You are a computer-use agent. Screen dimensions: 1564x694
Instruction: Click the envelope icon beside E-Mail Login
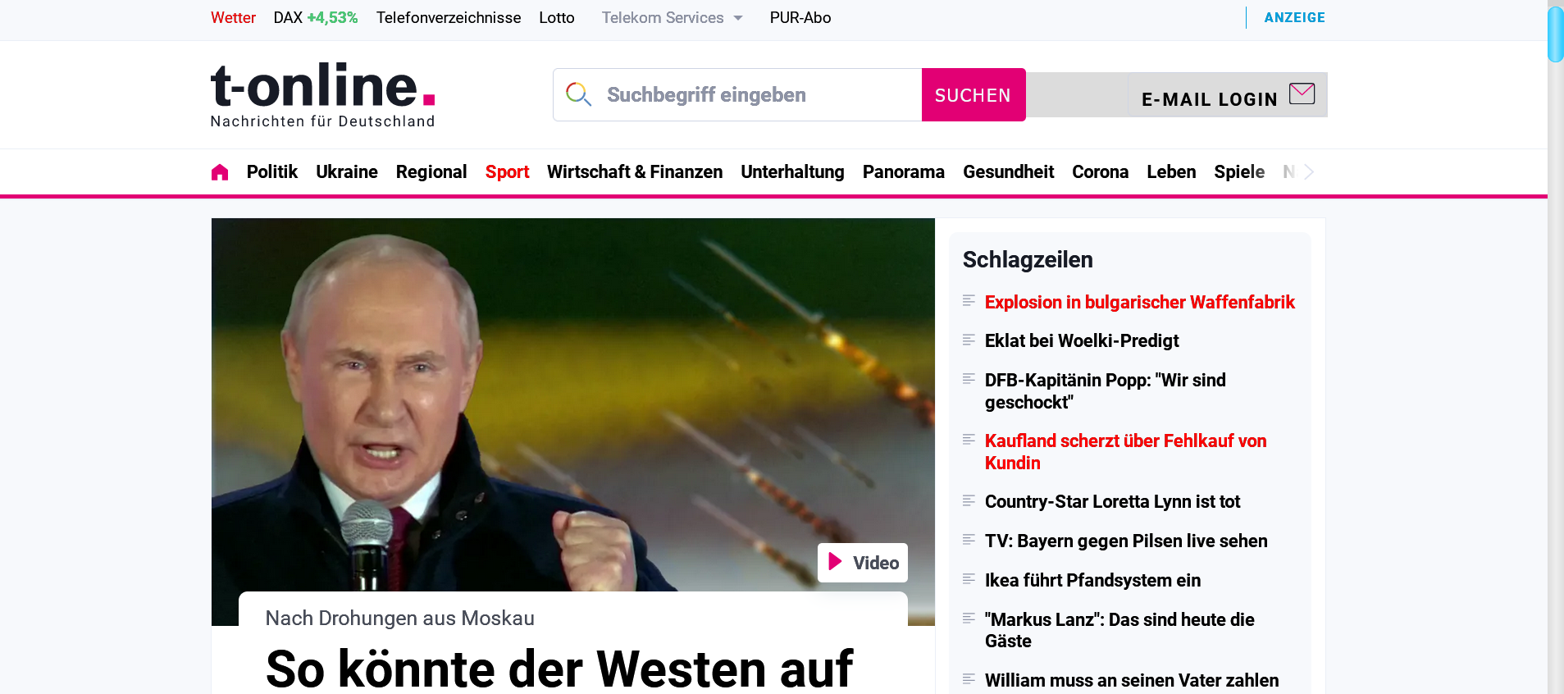pos(1302,94)
